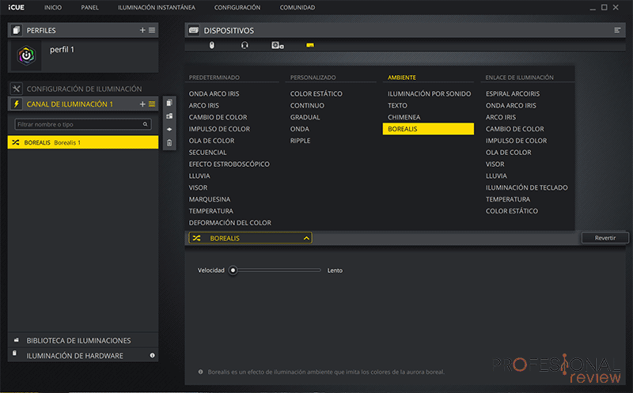Click the search magnifier in filter box
The width and height of the screenshot is (633, 393).
tap(145, 124)
